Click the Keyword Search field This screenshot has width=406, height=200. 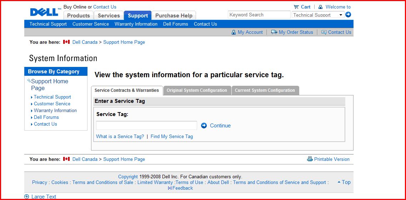coord(259,15)
